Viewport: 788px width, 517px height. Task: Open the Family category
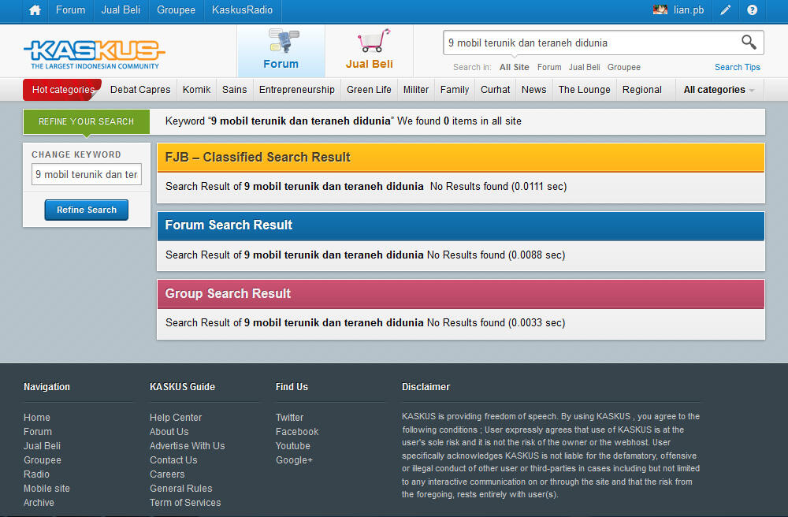point(455,90)
